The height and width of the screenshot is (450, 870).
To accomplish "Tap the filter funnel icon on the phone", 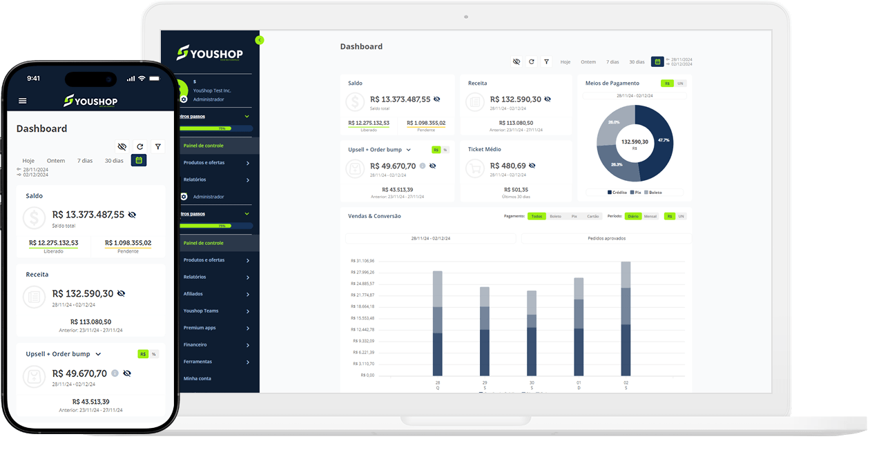I will point(158,146).
